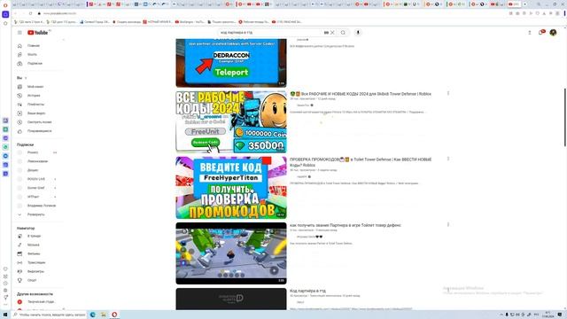567x319 pixels.
Task: Open options menu for 'ПРОВЕРКА ПРОМОКОДОВ' video
Action: coord(448,159)
